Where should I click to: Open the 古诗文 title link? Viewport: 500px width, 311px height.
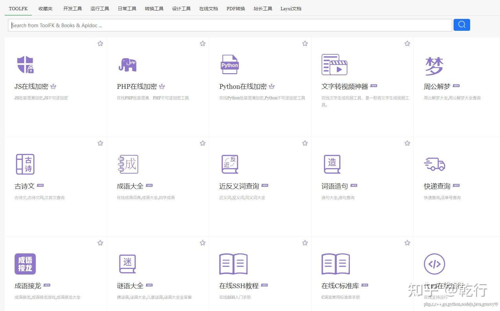point(25,186)
